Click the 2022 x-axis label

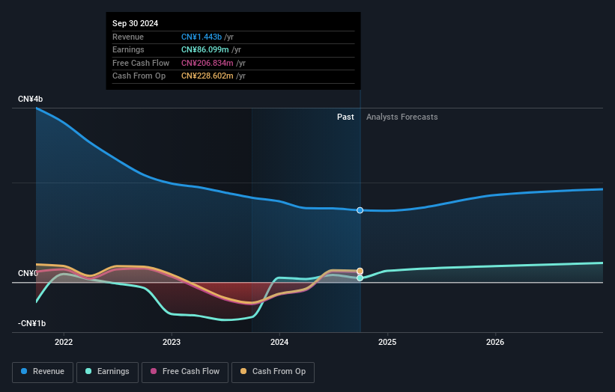64,342
